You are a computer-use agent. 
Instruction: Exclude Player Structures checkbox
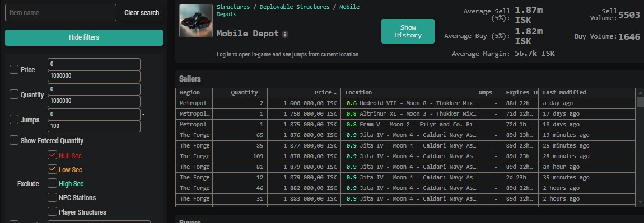click(52, 211)
